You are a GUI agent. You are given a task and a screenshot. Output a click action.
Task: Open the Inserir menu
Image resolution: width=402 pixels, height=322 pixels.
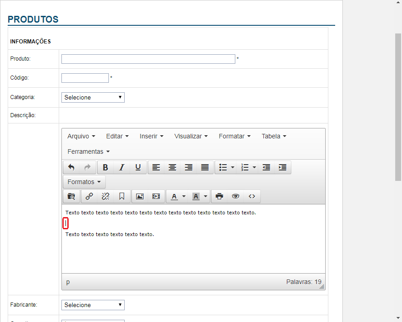pos(151,136)
